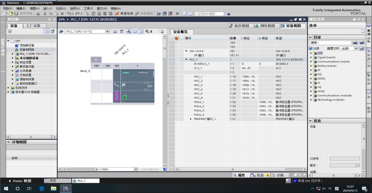The height and width of the screenshot is (193, 372).
Task: Click the Portal 视图 button at bottom left
Action: coord(20,181)
